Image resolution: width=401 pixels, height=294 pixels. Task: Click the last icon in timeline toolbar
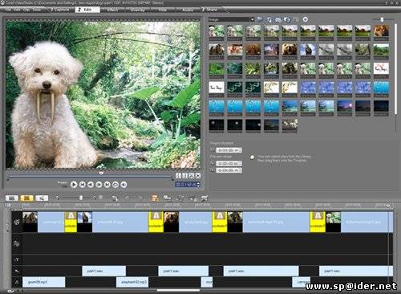[205, 198]
